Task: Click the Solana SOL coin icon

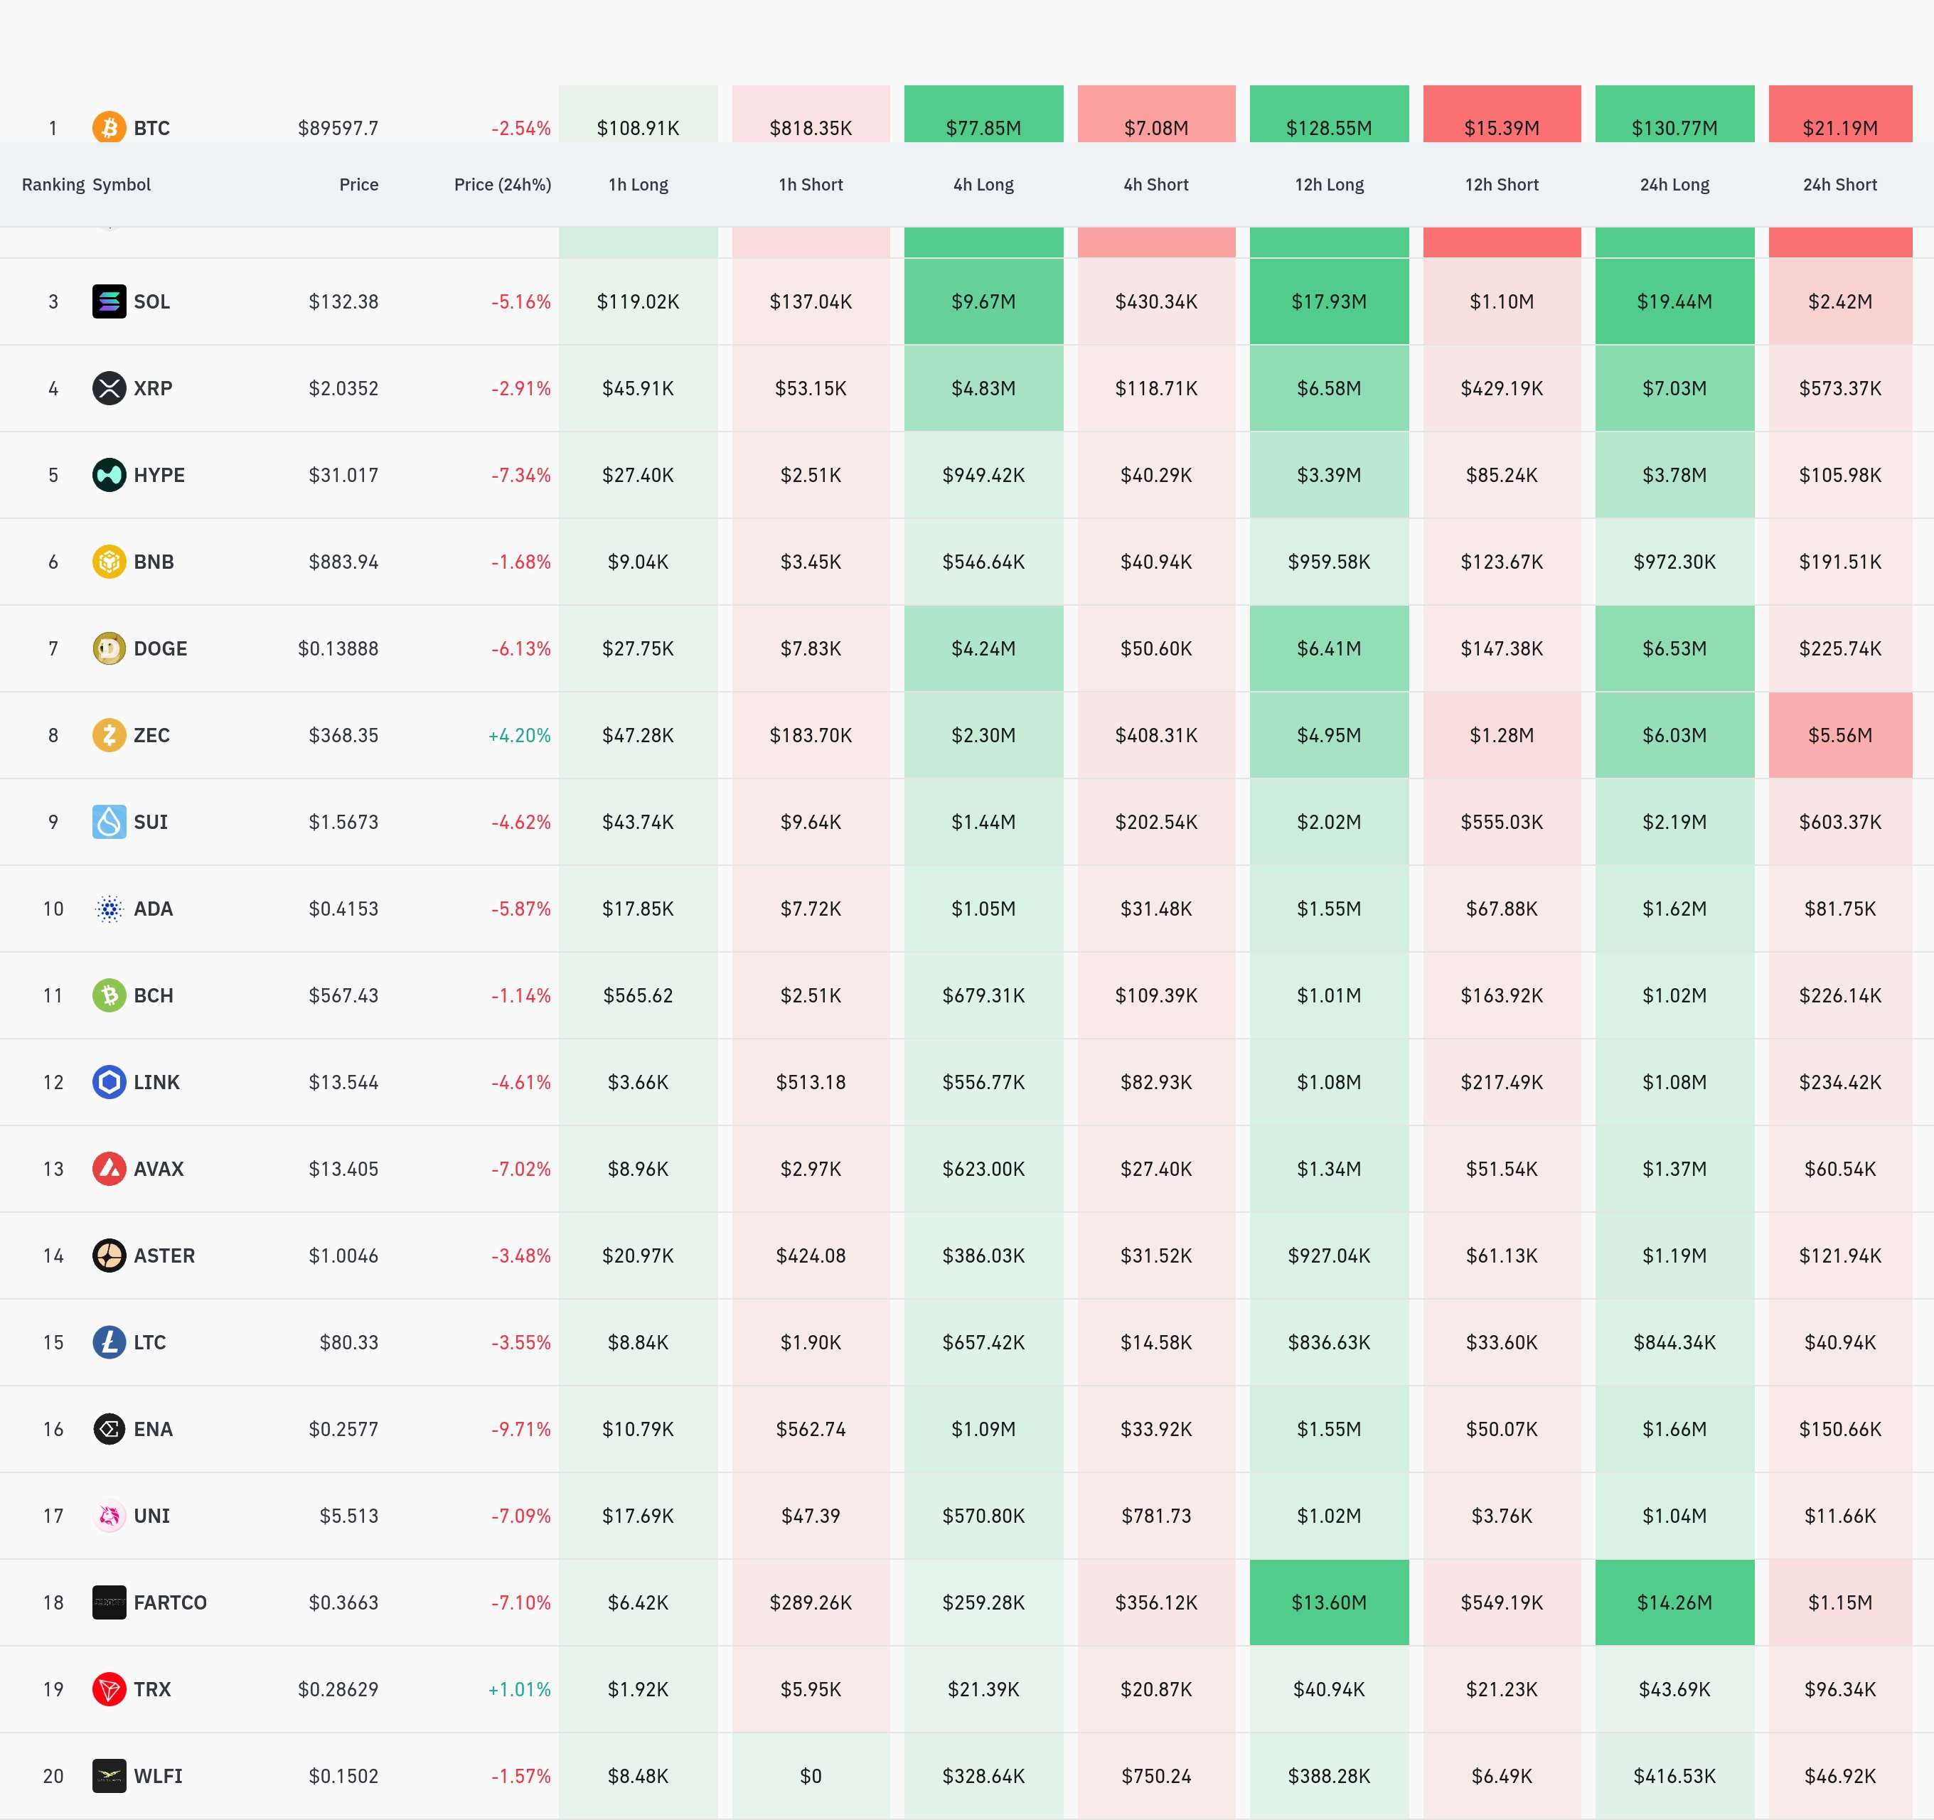Action: coord(109,301)
